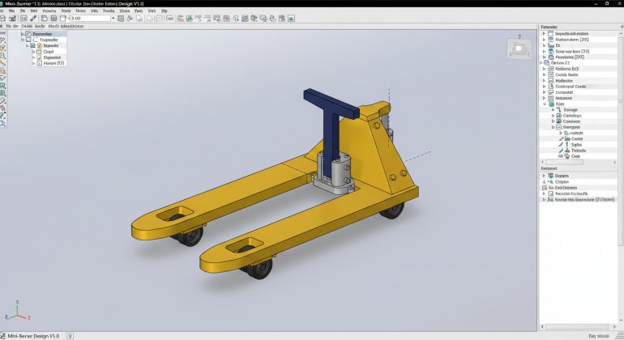Click the view cube in the viewport corner
The height and width of the screenshot is (340, 624).
point(518,49)
